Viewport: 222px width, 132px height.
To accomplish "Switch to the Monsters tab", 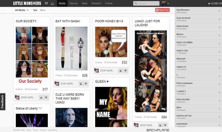I will (x=96, y=4).
